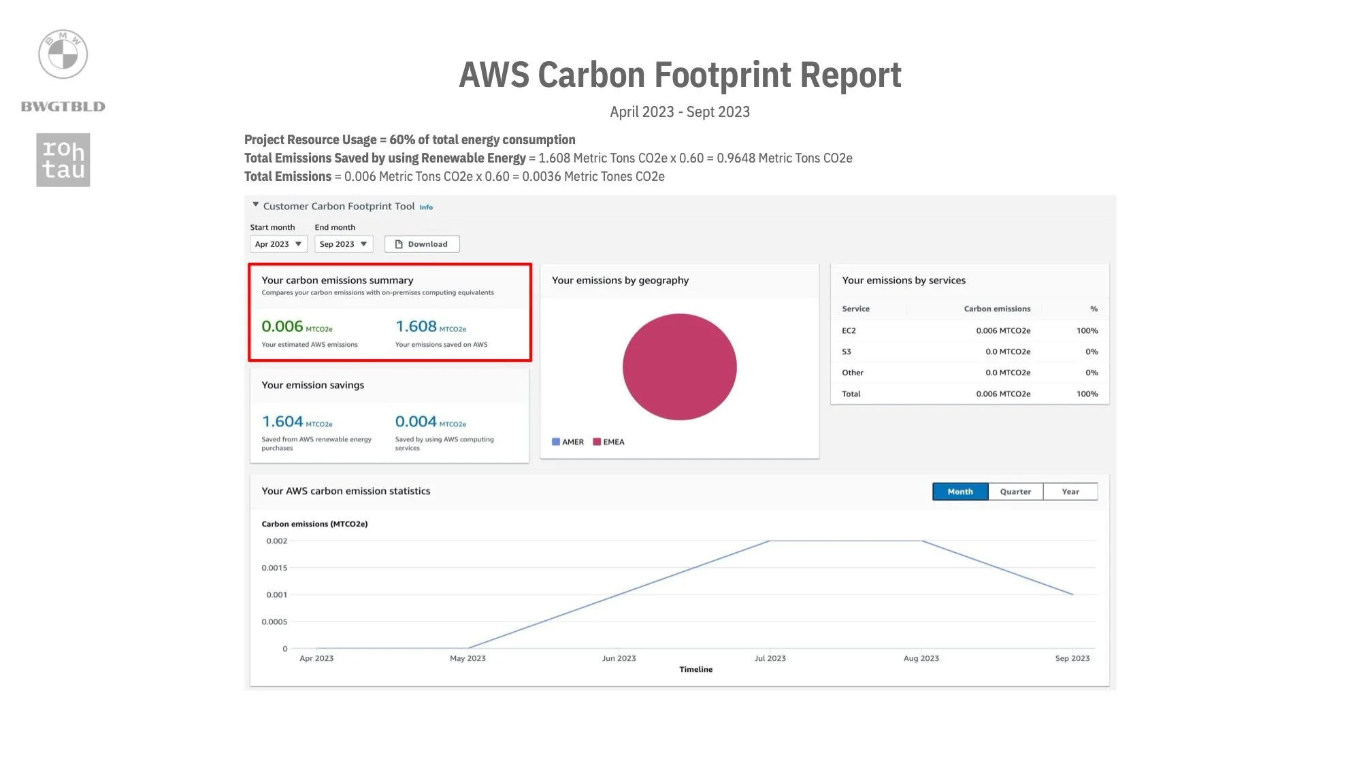The width and height of the screenshot is (1361, 765).
Task: Click the Carbon emissions column header
Action: click(997, 309)
